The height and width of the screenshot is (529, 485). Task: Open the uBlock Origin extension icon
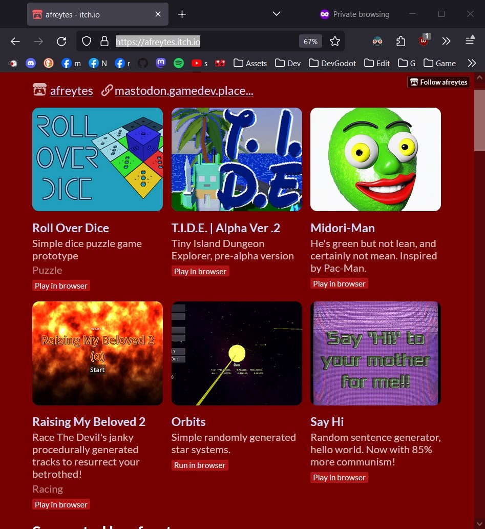pos(424,41)
